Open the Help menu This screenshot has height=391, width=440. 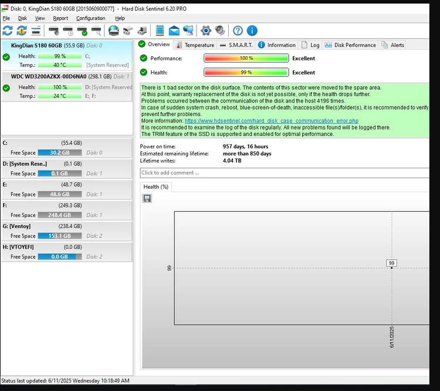pos(120,18)
